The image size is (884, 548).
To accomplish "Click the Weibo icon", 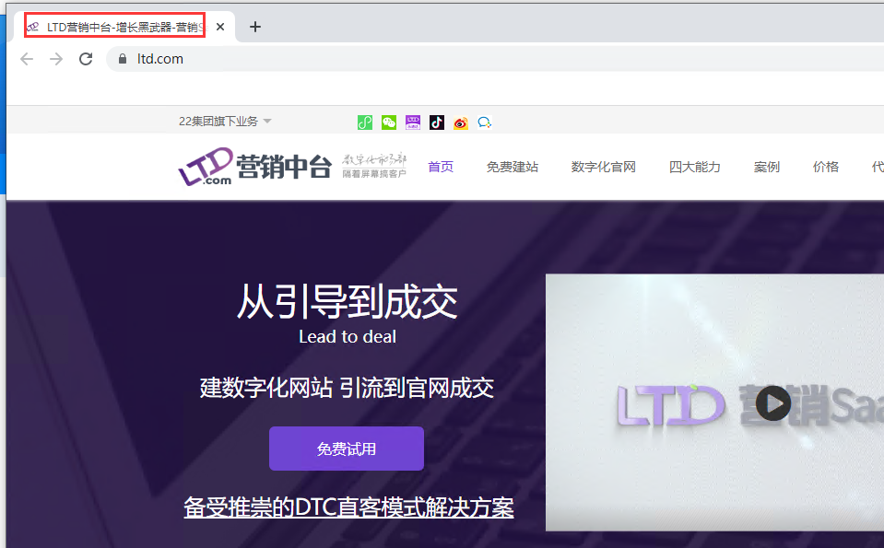I will 461,122.
